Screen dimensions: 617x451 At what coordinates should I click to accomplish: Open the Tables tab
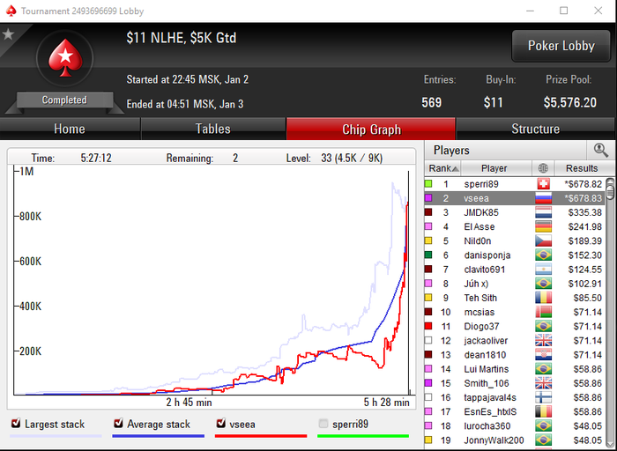tap(213, 129)
